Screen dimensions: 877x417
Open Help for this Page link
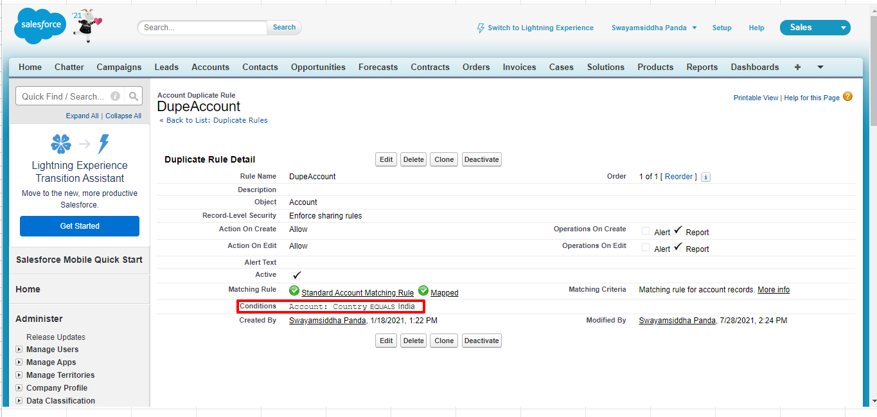(x=812, y=98)
